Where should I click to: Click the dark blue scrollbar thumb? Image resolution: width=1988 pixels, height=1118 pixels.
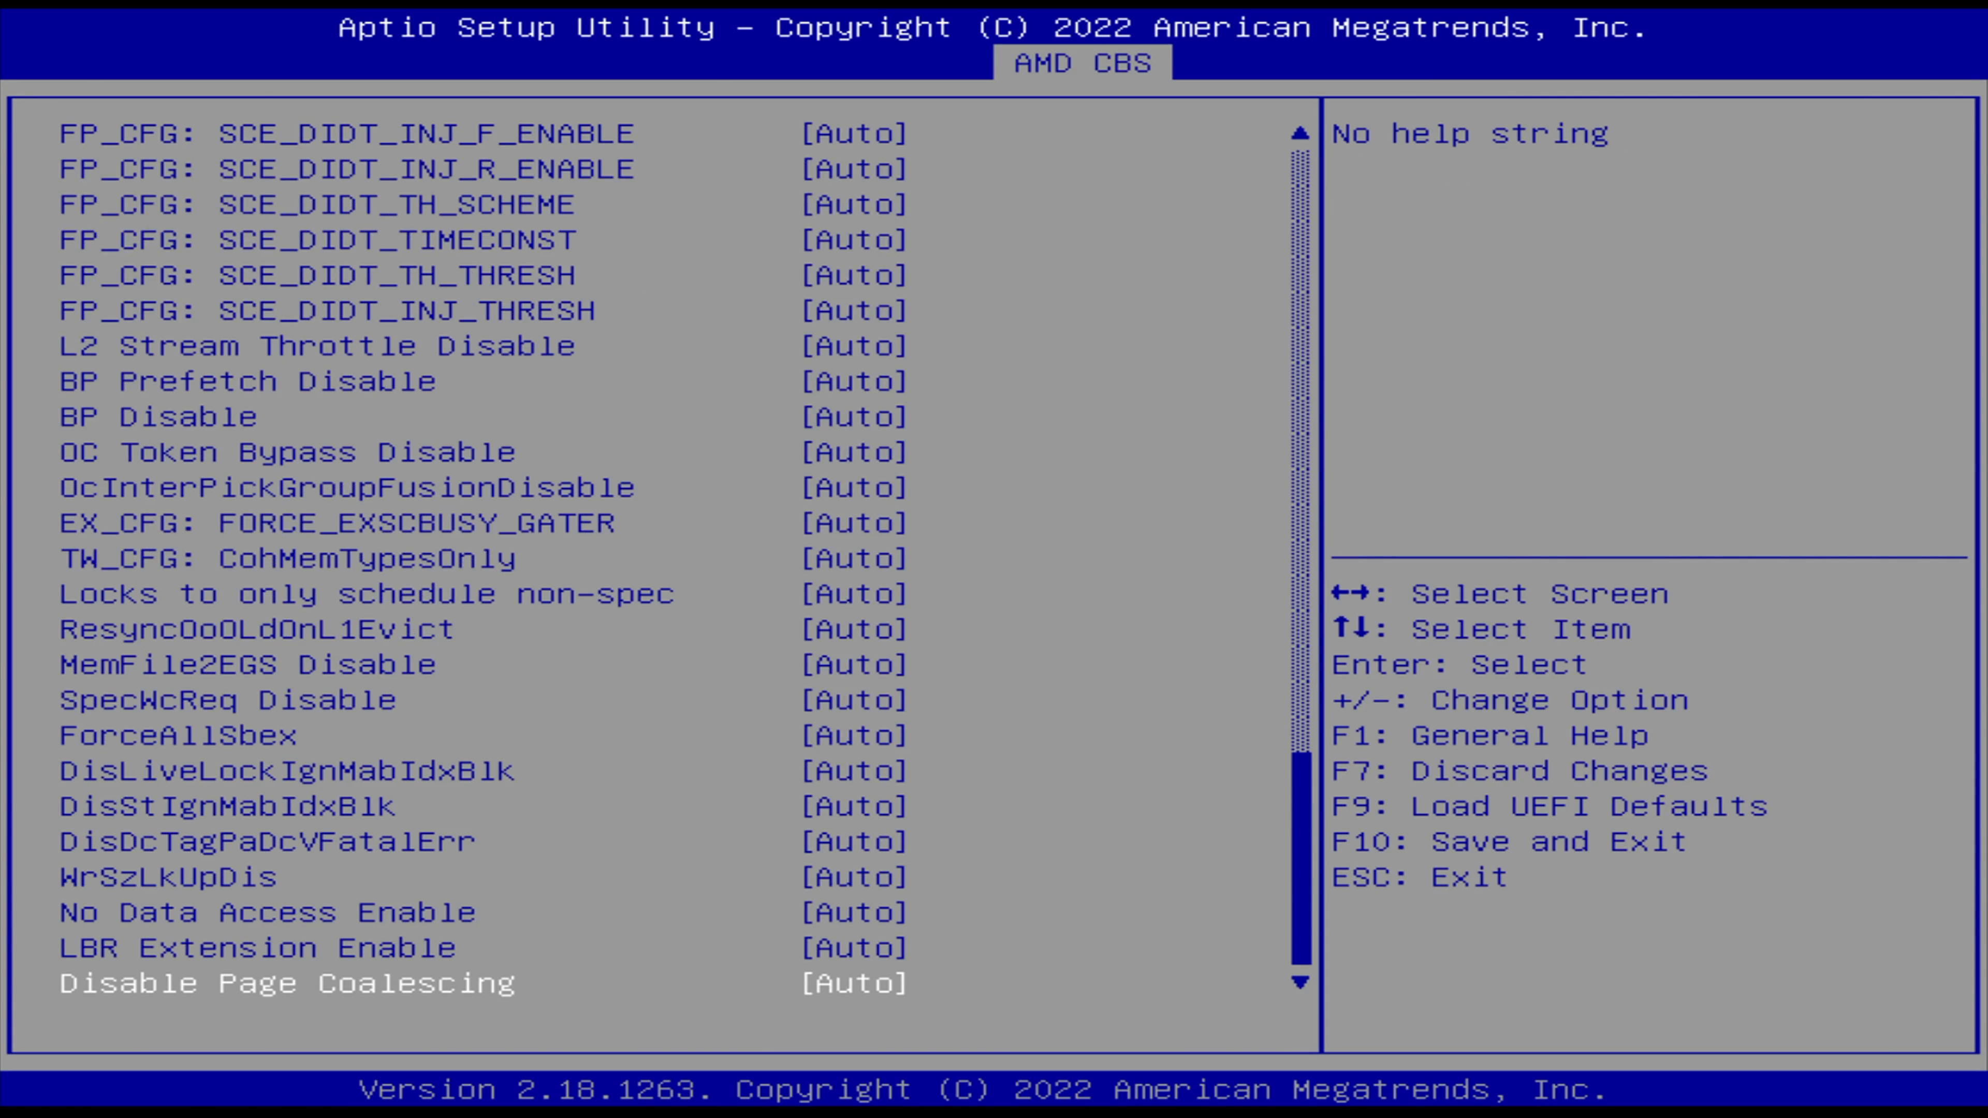(1301, 858)
